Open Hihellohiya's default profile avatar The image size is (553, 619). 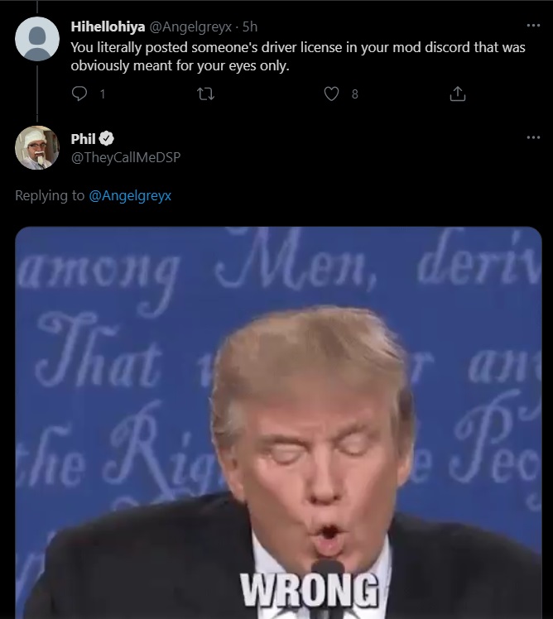[x=37, y=39]
